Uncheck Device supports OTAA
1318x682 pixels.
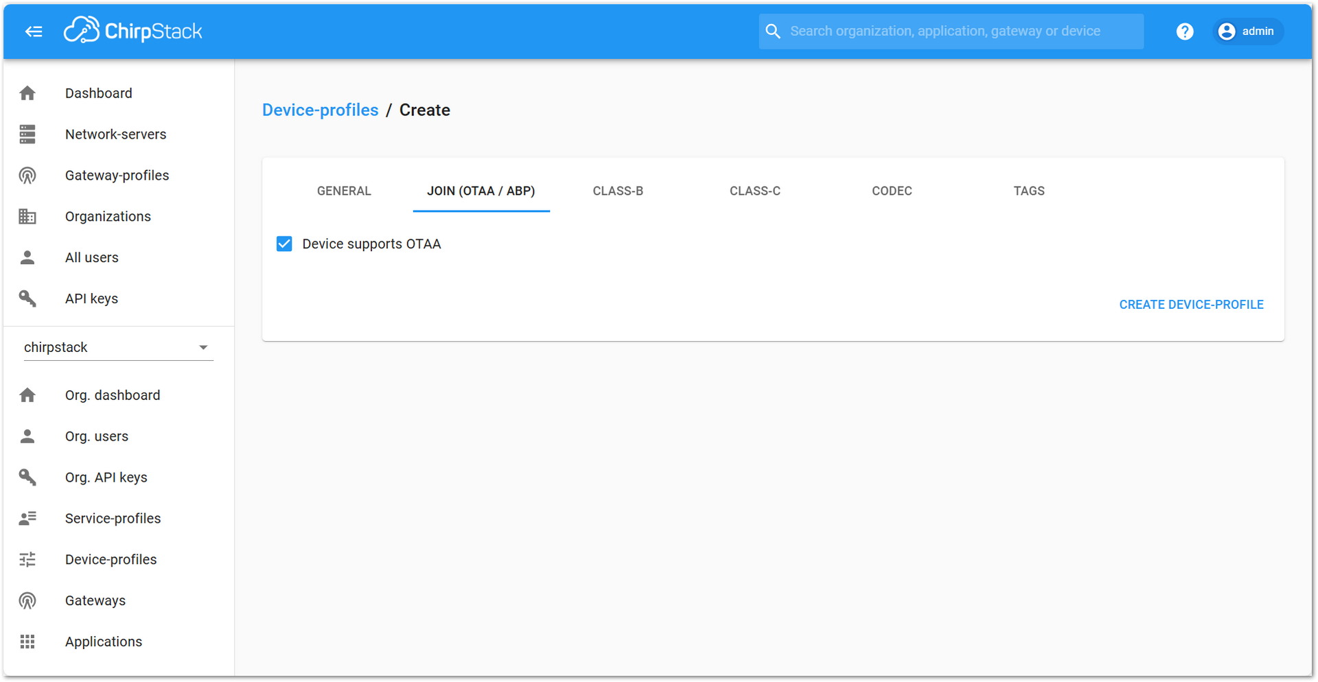(284, 244)
